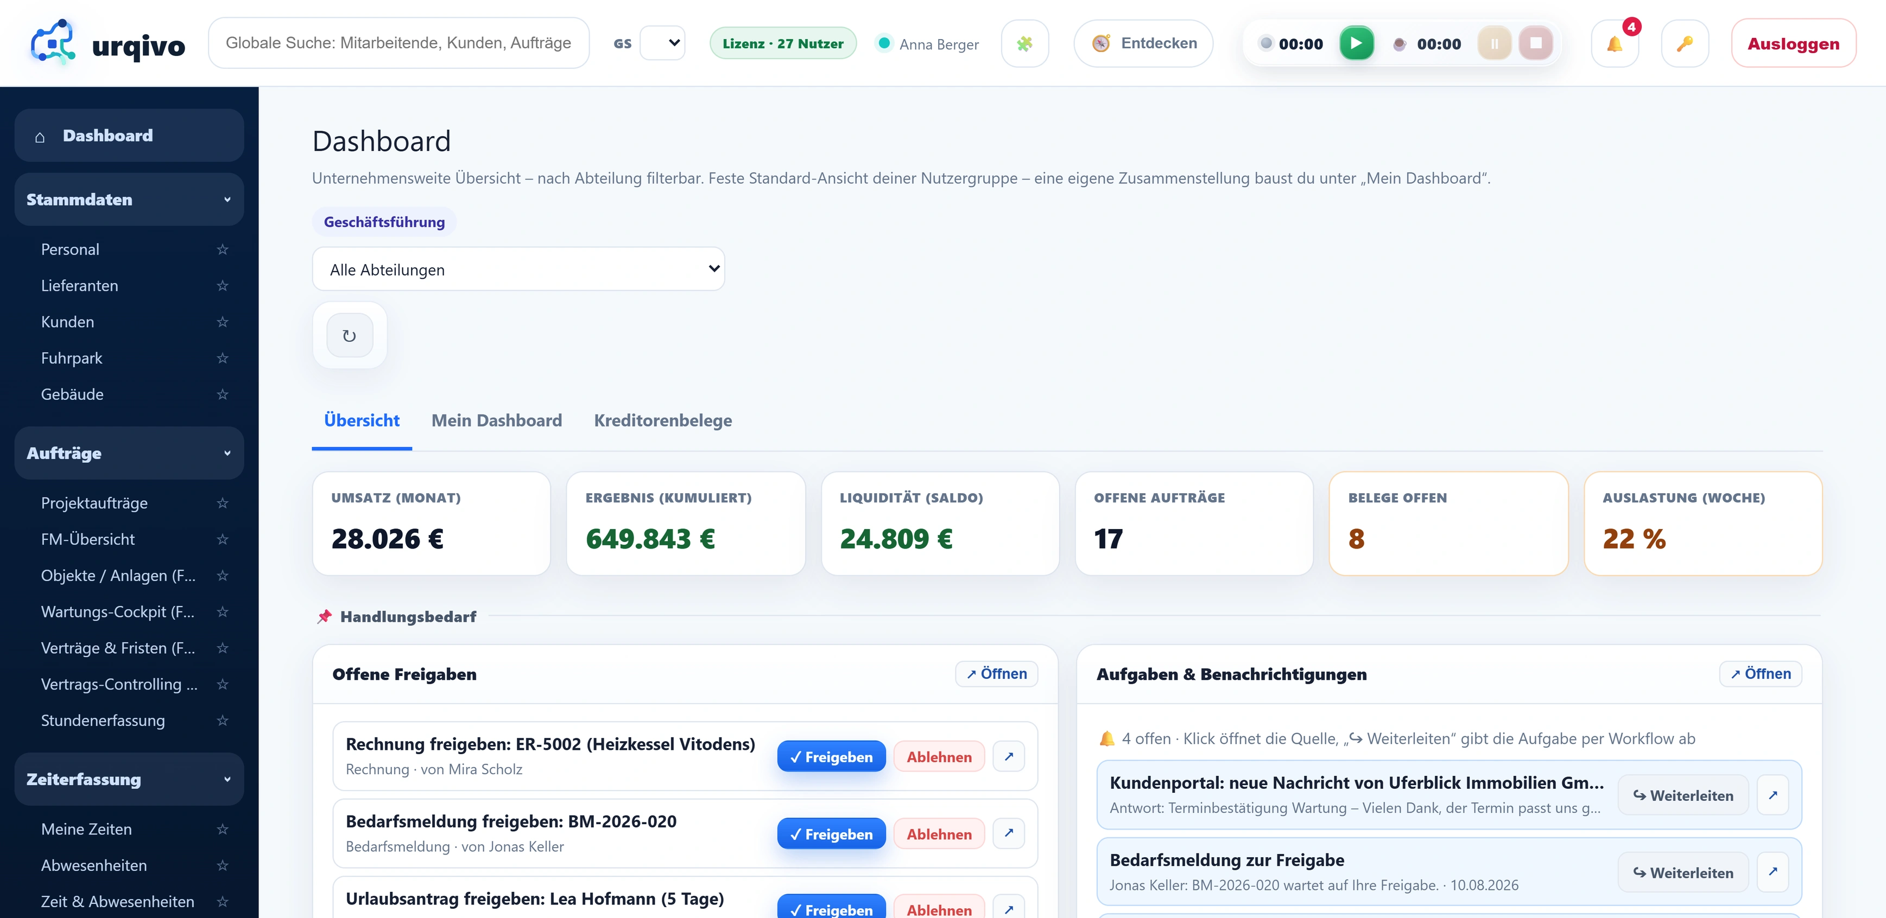Click the Entdecken button
Viewport: 1886px width, 918px height.
click(1143, 43)
